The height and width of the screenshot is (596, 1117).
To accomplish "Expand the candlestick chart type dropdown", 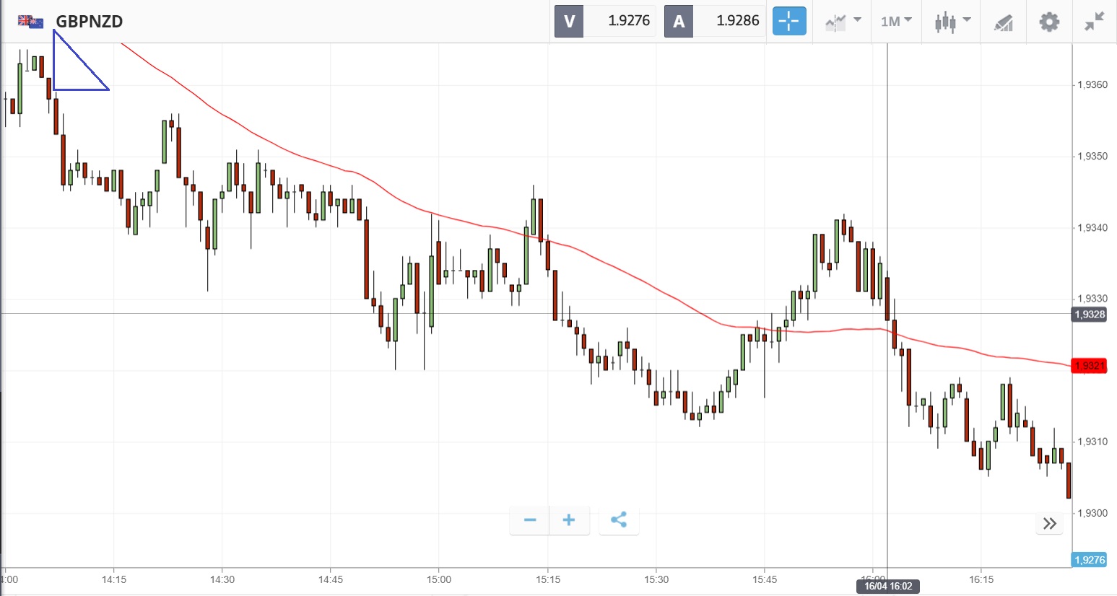I will [x=952, y=22].
